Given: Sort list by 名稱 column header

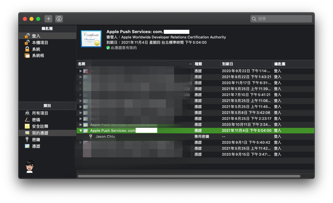Looking at the screenshot, I should click(x=133, y=64).
